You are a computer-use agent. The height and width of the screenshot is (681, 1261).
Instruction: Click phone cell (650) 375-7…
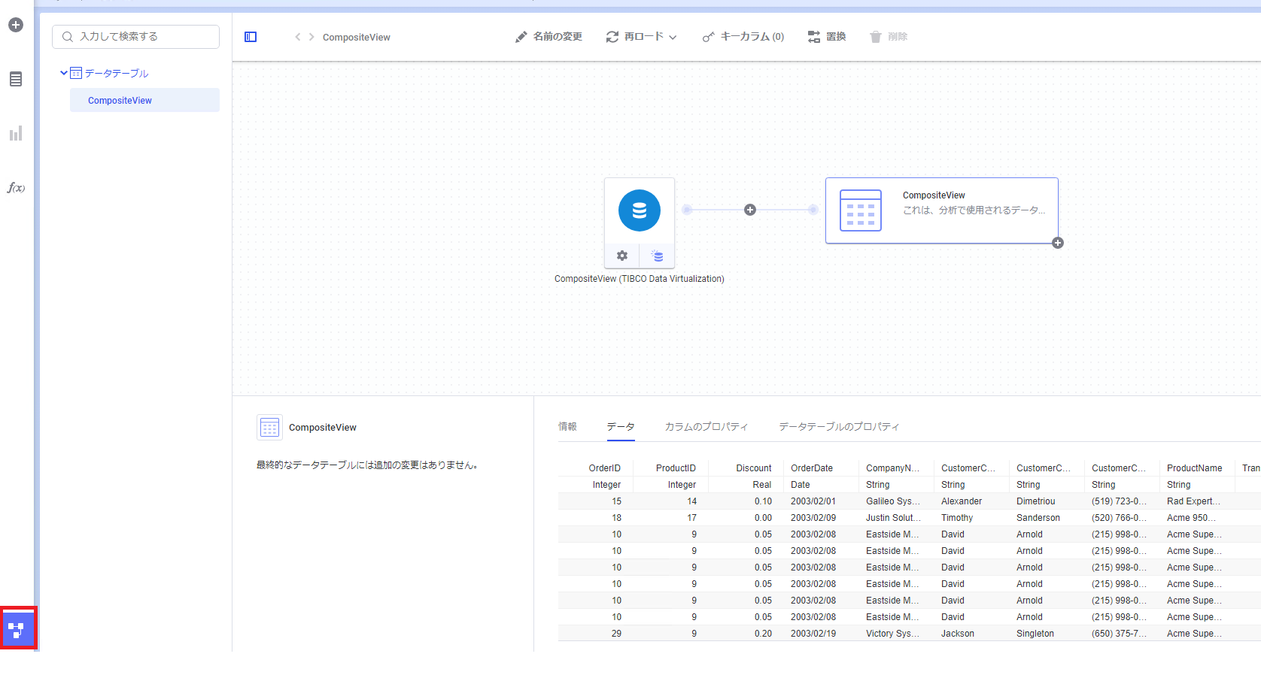tap(1119, 634)
